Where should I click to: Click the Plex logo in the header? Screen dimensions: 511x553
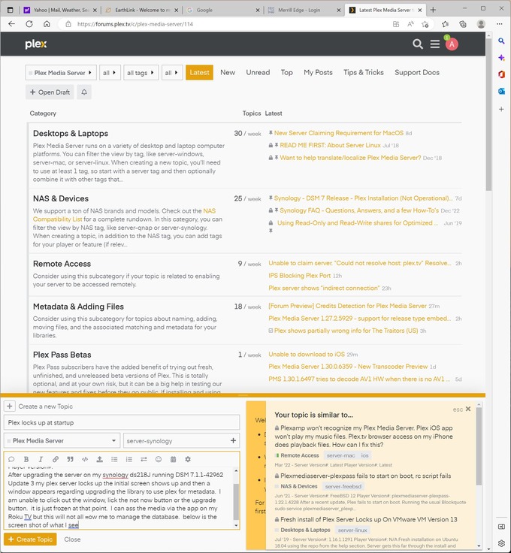pyautogui.click(x=36, y=44)
